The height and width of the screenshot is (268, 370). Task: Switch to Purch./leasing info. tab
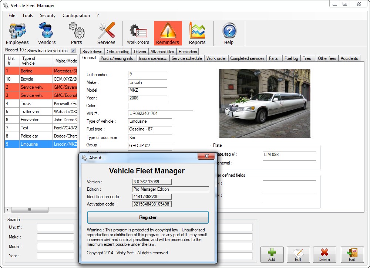point(118,58)
